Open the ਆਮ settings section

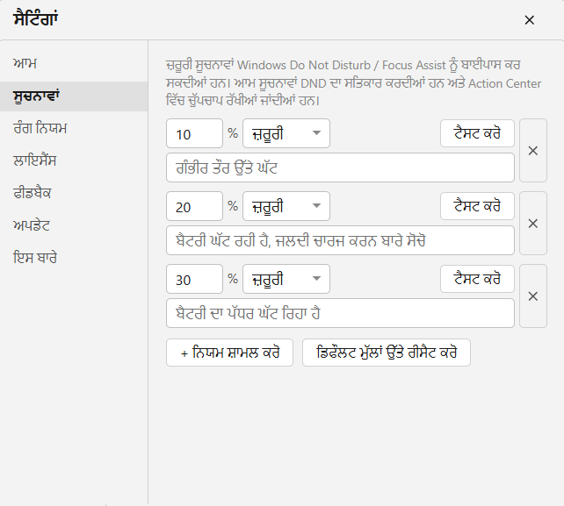pyautogui.click(x=74, y=64)
